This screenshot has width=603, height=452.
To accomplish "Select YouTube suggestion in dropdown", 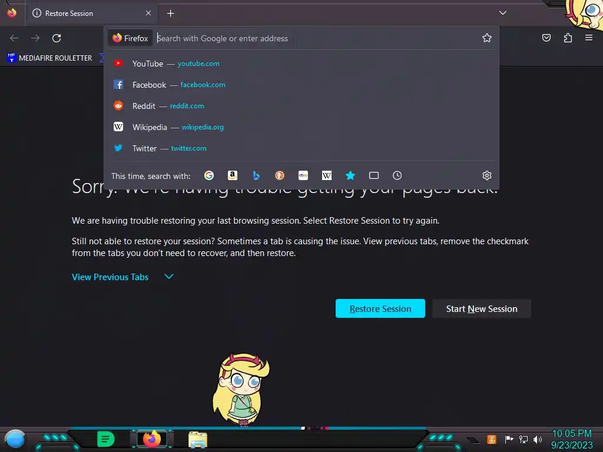I will click(302, 64).
